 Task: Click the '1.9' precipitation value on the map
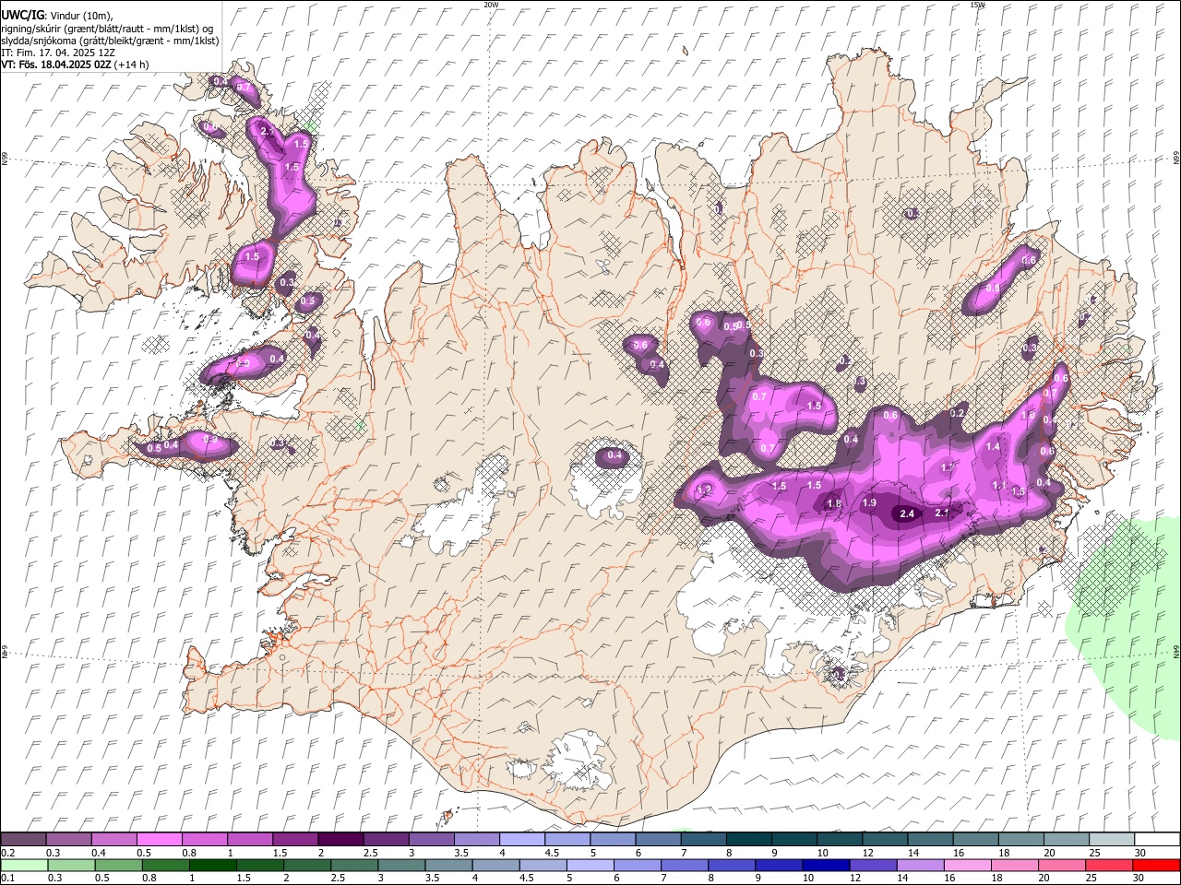pos(869,503)
